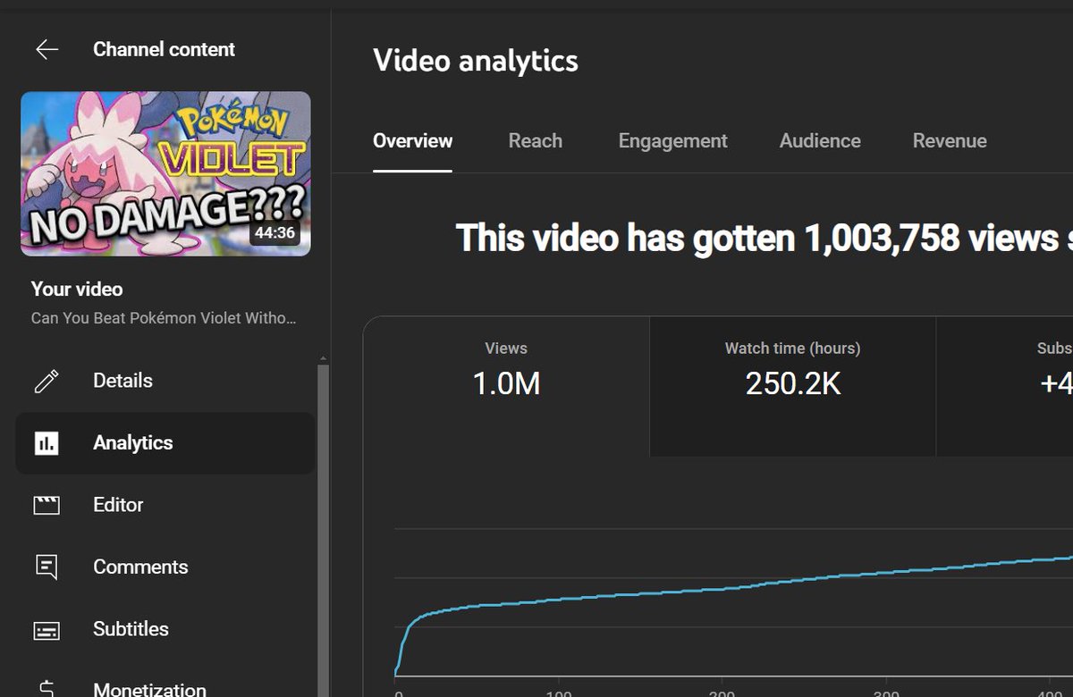The image size is (1073, 697).
Task: Open the Editor clapperboard icon
Action: tap(46, 505)
